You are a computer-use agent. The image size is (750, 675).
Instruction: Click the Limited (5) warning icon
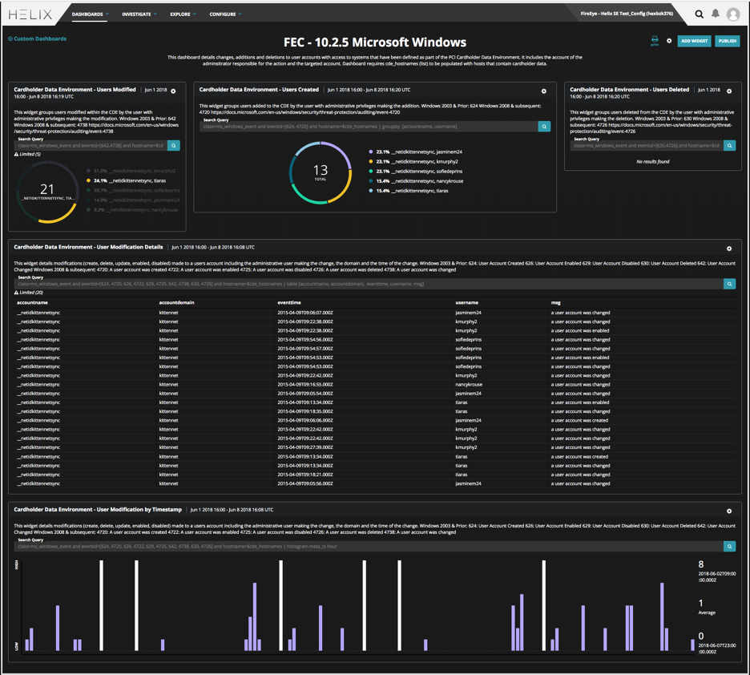[x=16, y=154]
